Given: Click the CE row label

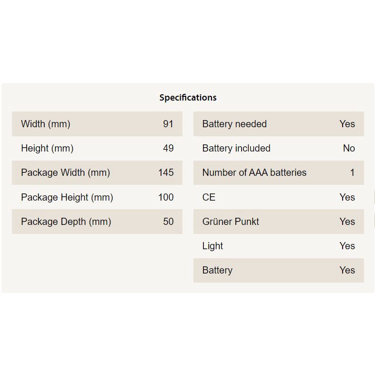Looking at the screenshot, I should click(209, 197).
